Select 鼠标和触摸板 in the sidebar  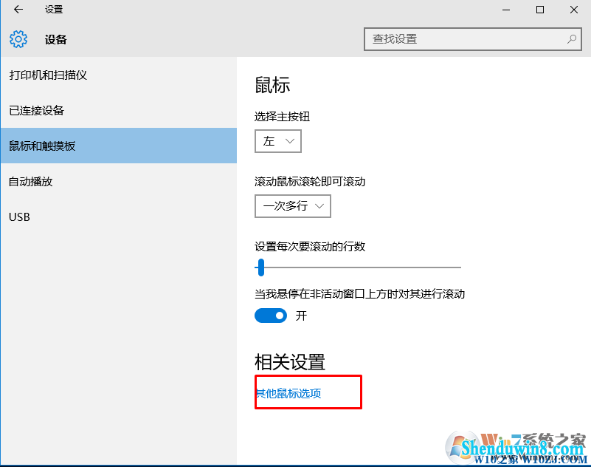(x=118, y=146)
